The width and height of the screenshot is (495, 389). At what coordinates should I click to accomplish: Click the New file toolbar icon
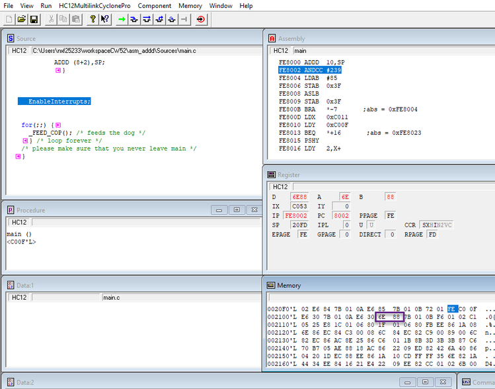(x=9, y=19)
